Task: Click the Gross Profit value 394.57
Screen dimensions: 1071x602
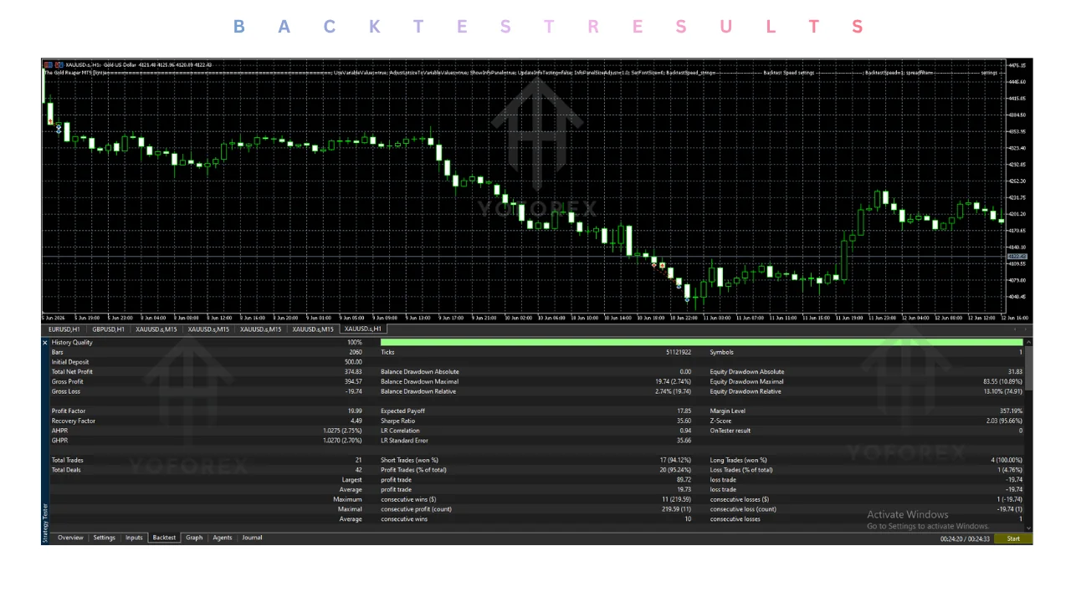Action: point(352,382)
